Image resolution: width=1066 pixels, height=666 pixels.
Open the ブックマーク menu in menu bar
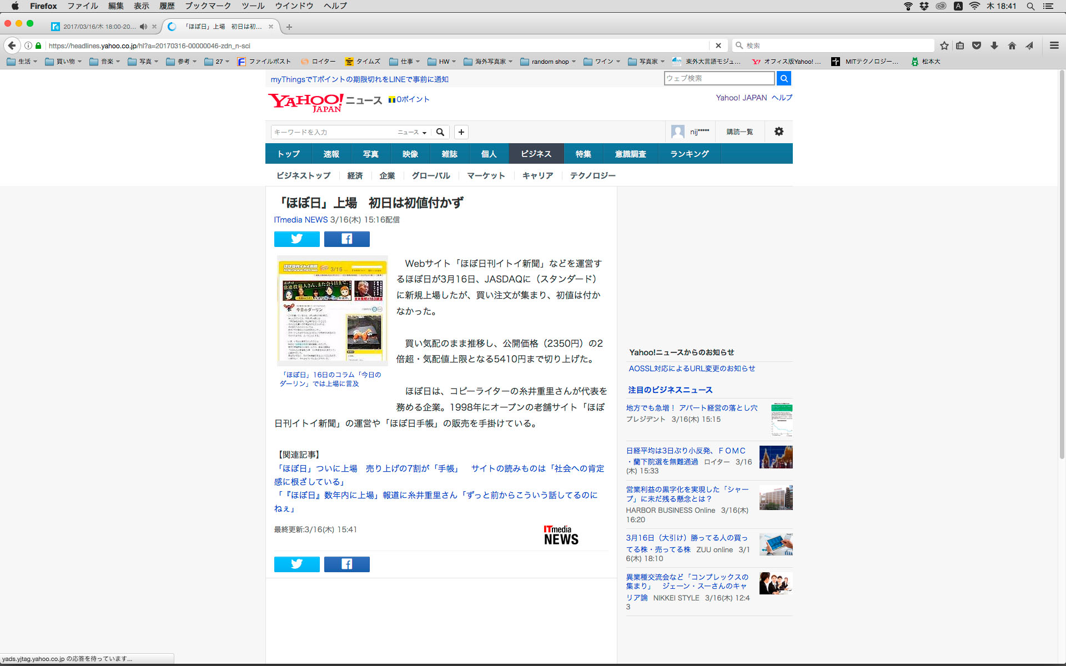click(208, 6)
